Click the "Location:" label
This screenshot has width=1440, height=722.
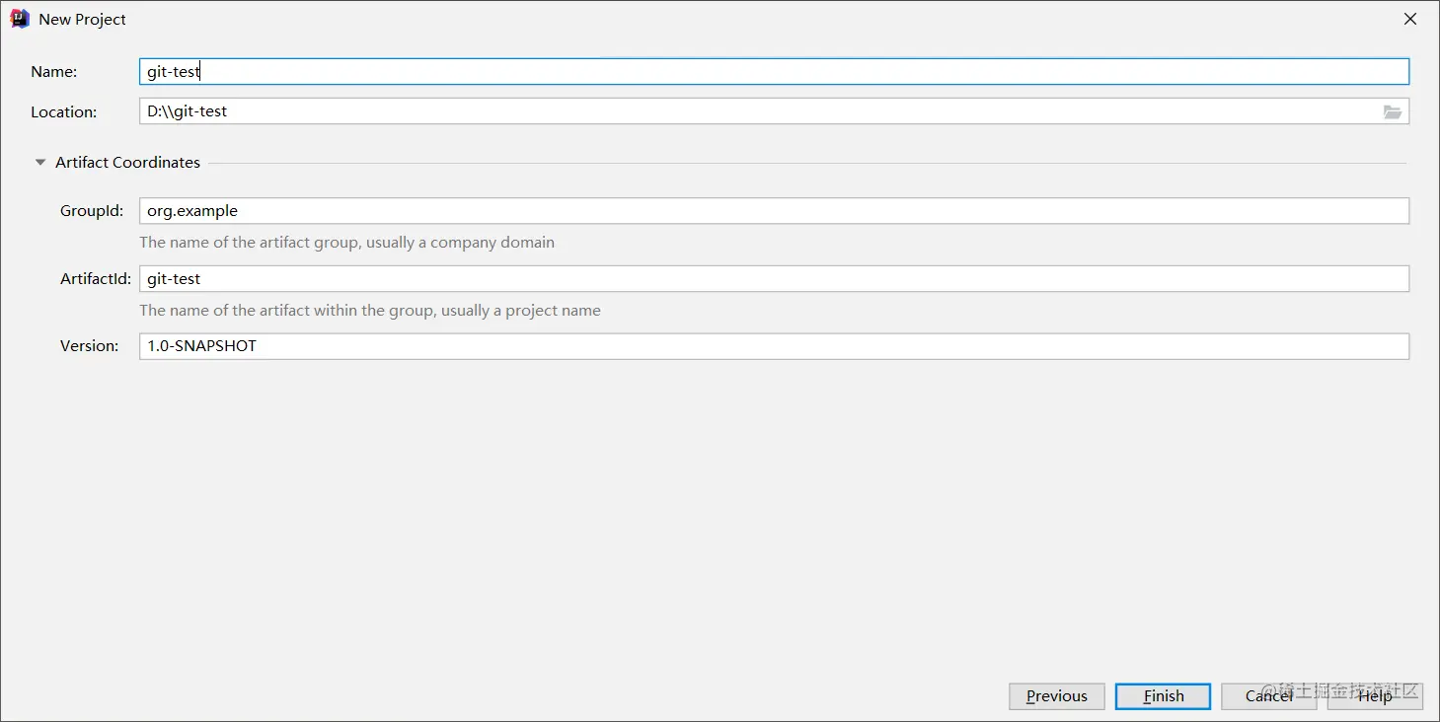(64, 111)
